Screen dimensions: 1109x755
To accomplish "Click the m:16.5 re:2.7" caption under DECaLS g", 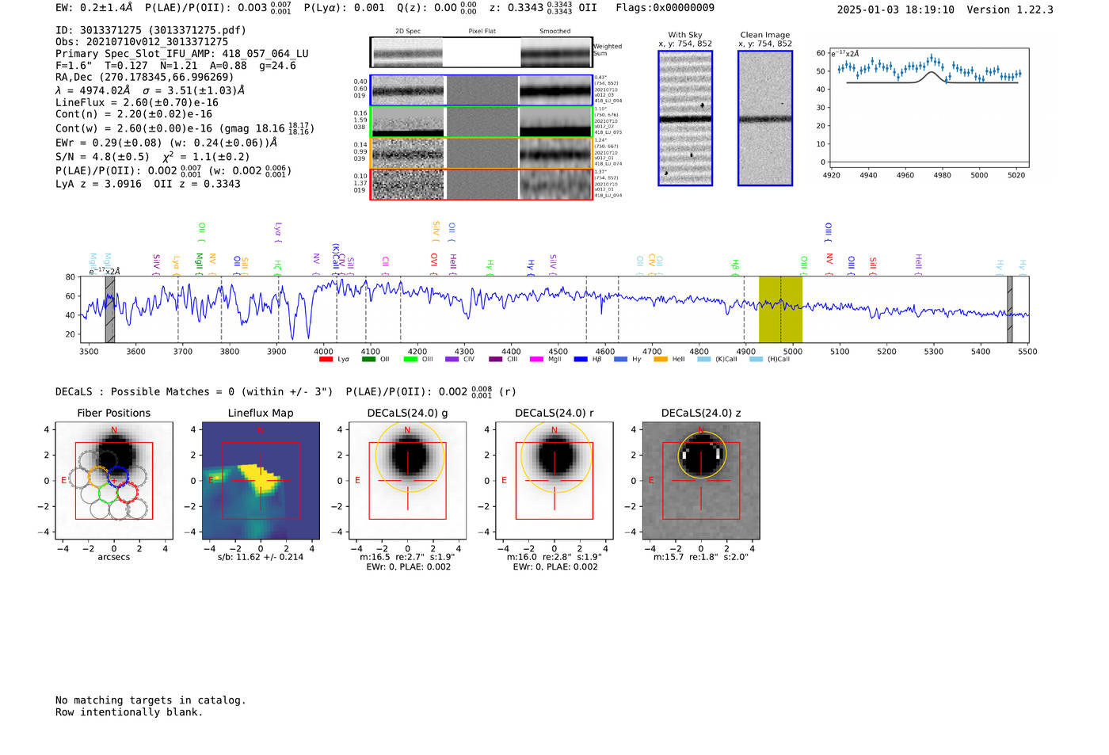I will point(407,557).
